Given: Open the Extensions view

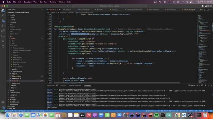Looking at the screenshot, I should 3,31.
